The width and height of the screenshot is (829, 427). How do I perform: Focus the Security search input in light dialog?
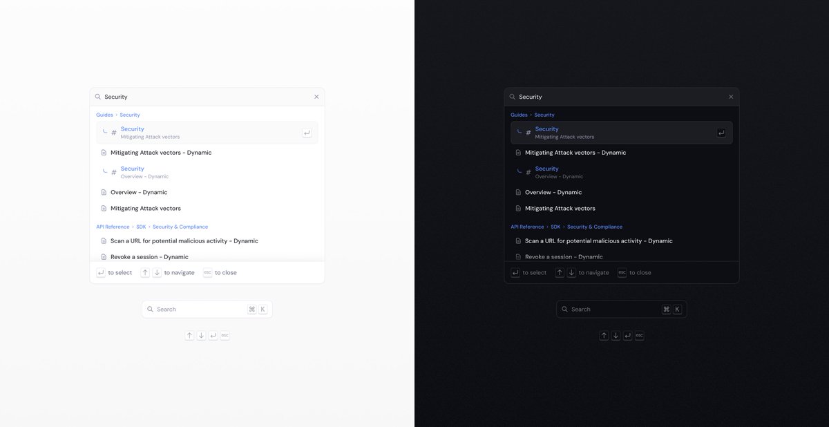[x=207, y=97]
